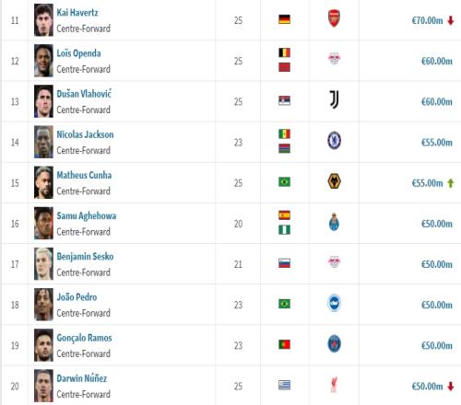461x405 pixels.
Task: Click the Brighton club badge
Action: coord(334,303)
